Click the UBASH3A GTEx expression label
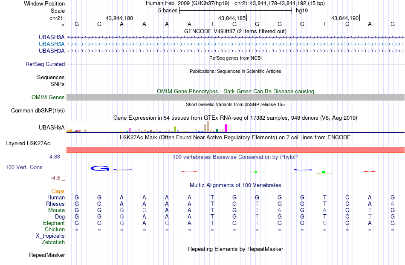The image size is (405, 265). [x=52, y=127]
